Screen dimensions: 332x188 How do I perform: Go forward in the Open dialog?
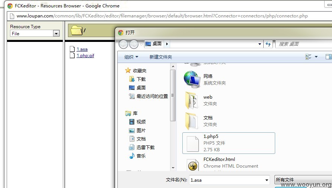pyautogui.click(x=134, y=44)
